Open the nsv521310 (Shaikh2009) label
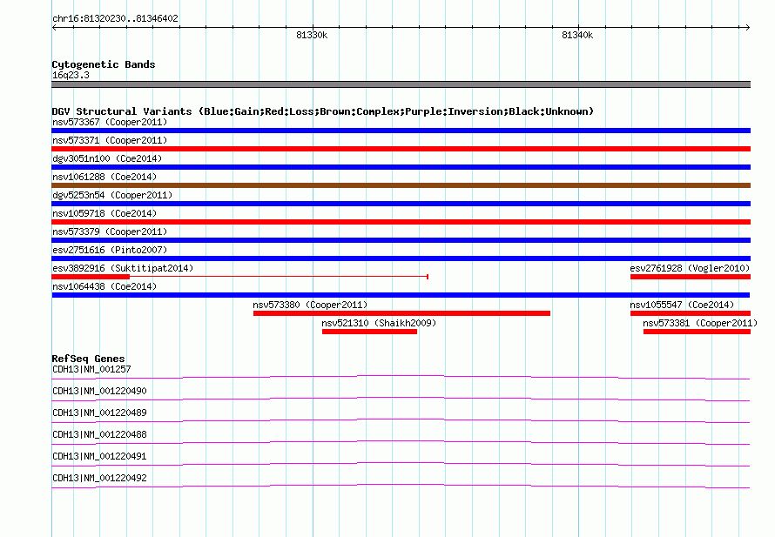Image resolution: width=775 pixels, height=537 pixels. pos(379,323)
